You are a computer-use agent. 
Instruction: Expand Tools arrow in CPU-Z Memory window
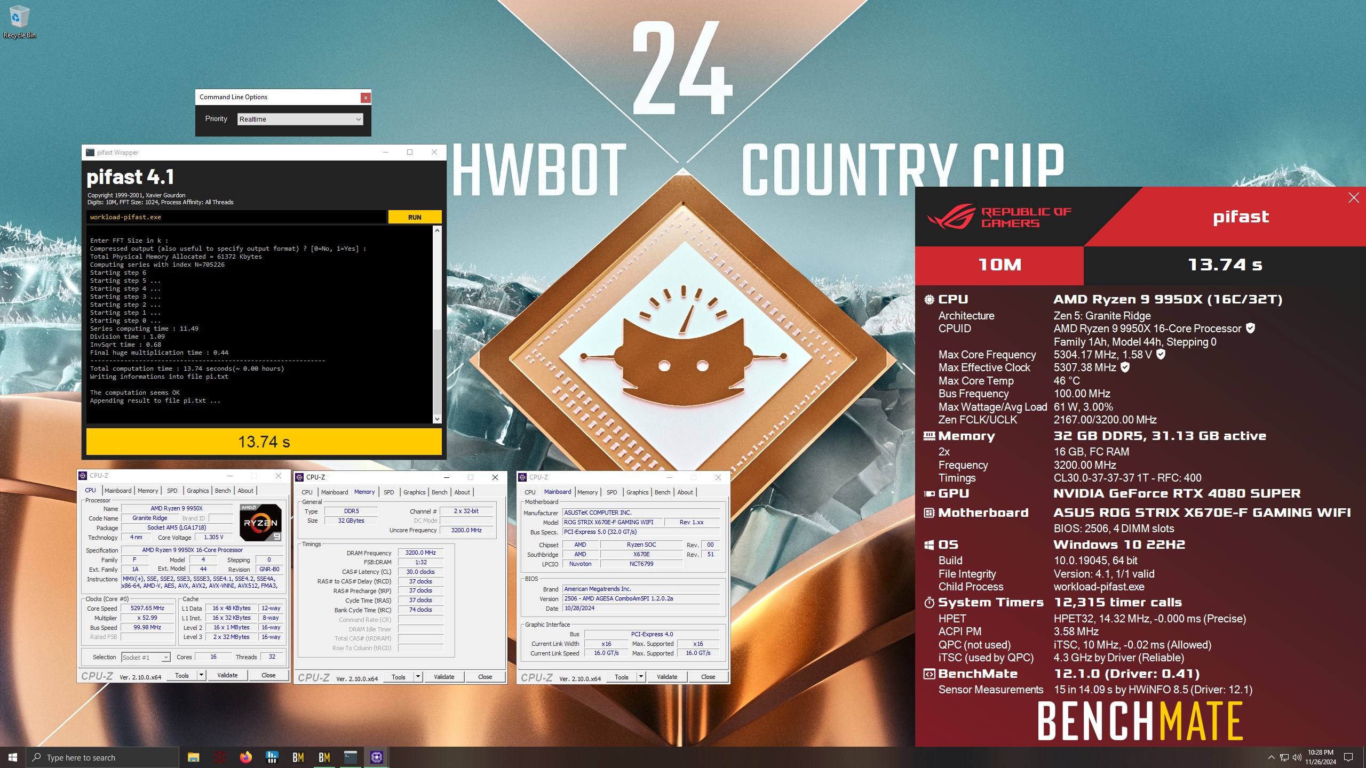[418, 677]
